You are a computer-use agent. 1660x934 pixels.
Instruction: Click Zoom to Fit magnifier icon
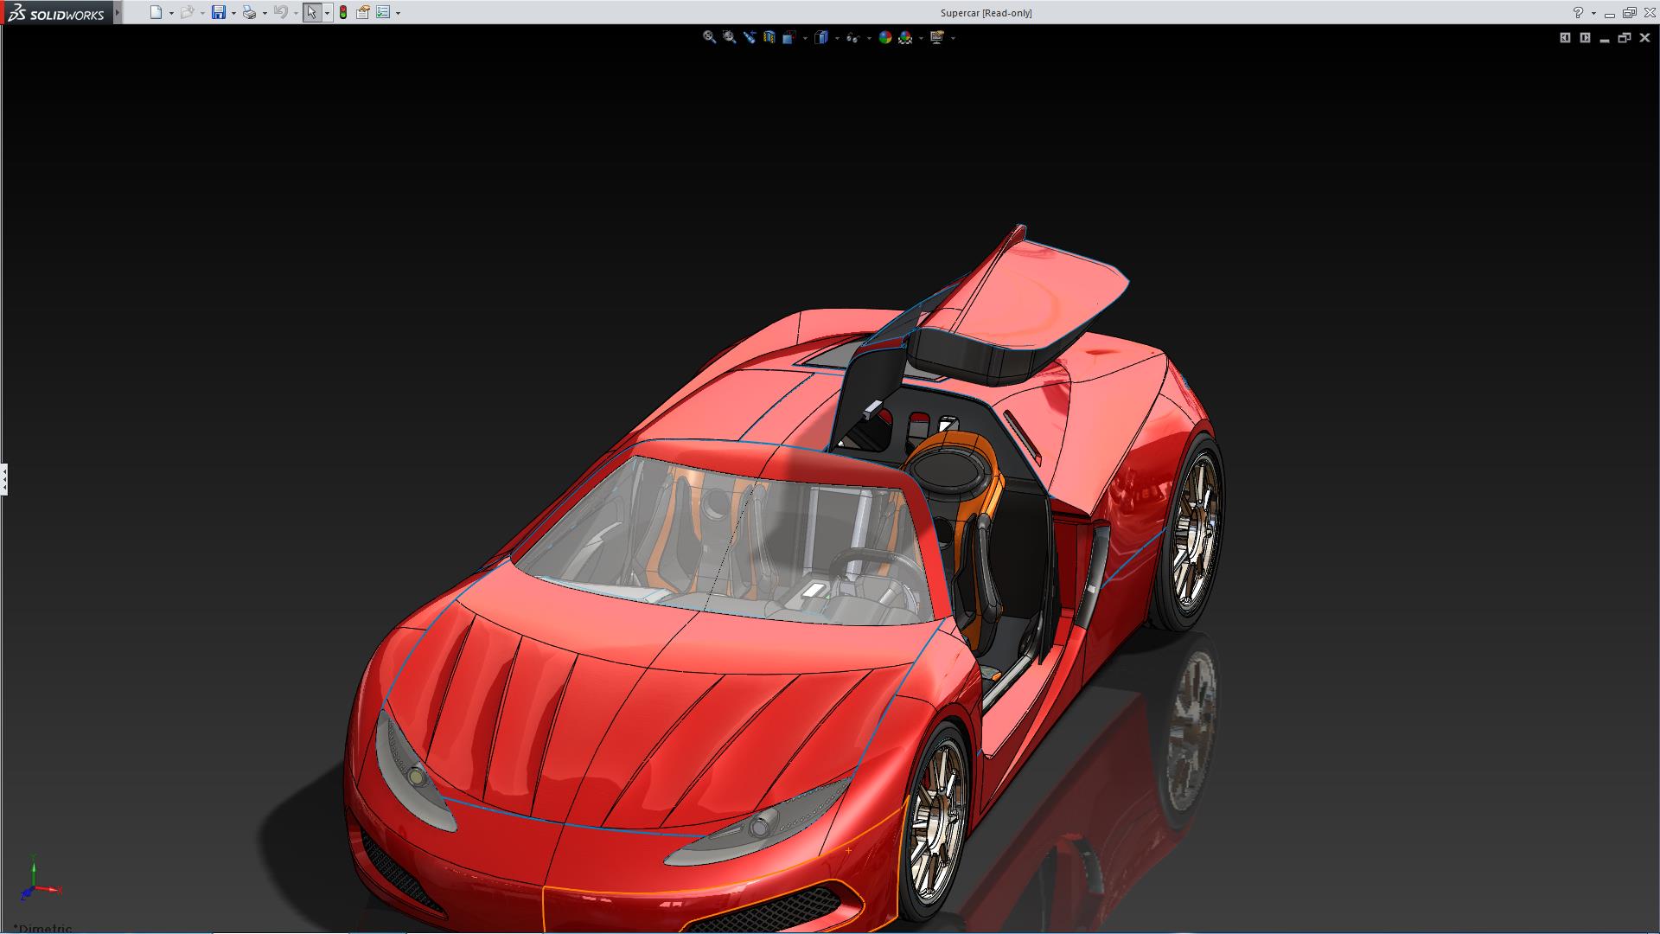coord(709,37)
